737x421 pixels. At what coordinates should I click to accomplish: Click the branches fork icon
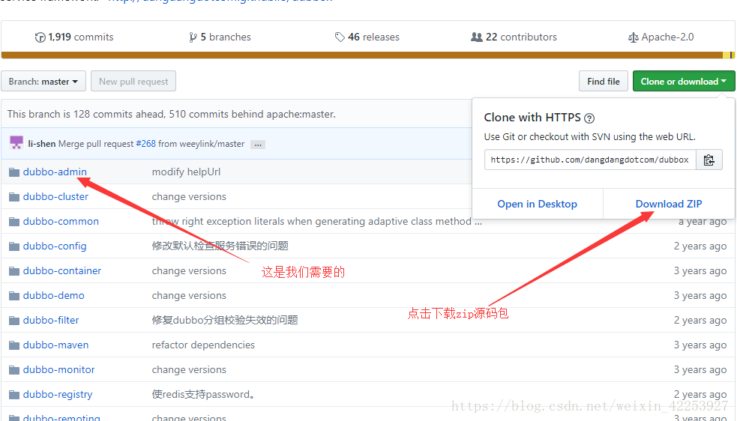(193, 37)
